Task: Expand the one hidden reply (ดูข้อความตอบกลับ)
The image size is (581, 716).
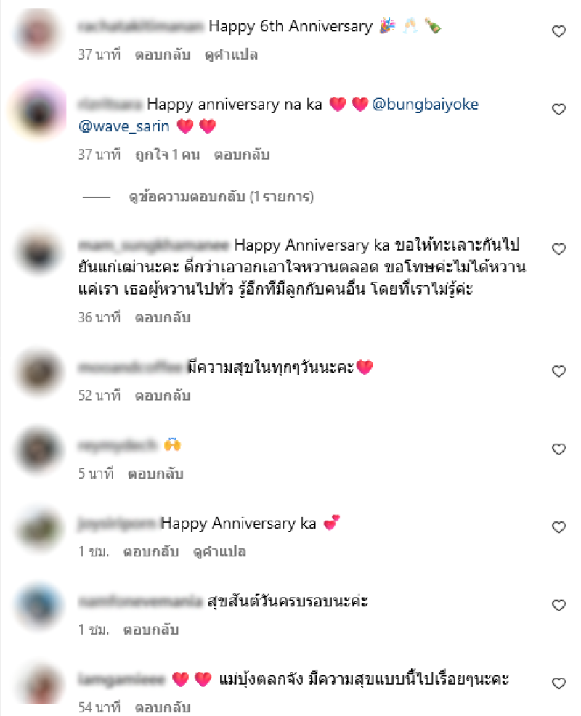Action: 222,197
